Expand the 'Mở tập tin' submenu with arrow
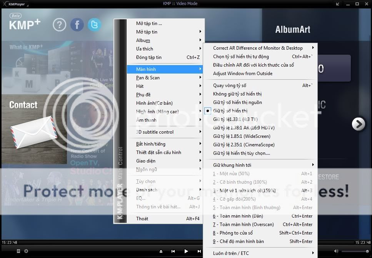372x258 pixels. click(x=165, y=32)
